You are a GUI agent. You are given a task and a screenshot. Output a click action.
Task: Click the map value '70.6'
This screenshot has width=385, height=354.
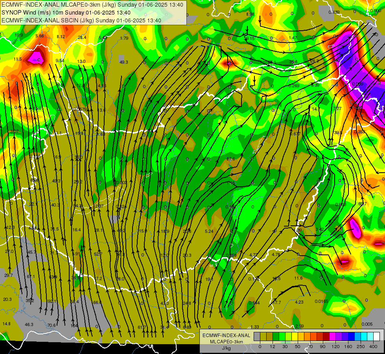point(51,325)
